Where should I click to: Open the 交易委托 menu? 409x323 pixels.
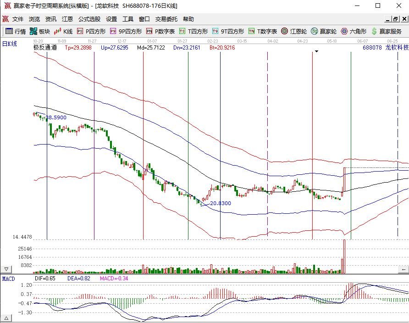point(166,19)
